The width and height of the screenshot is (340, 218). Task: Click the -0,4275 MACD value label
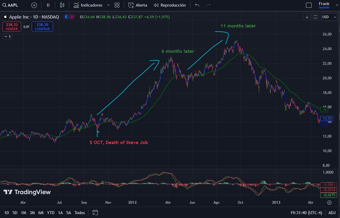pyautogui.click(x=329, y=195)
